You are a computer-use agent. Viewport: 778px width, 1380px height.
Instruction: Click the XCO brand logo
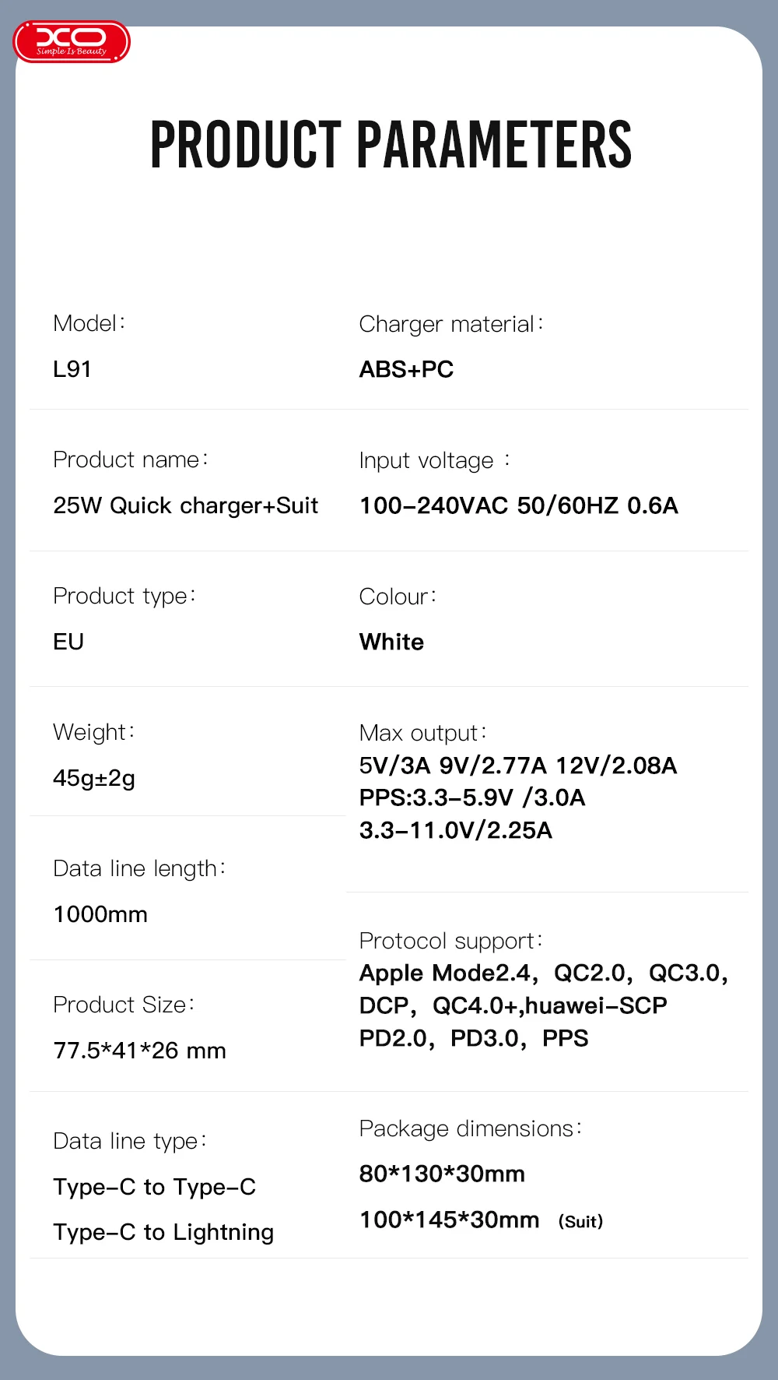(72, 42)
